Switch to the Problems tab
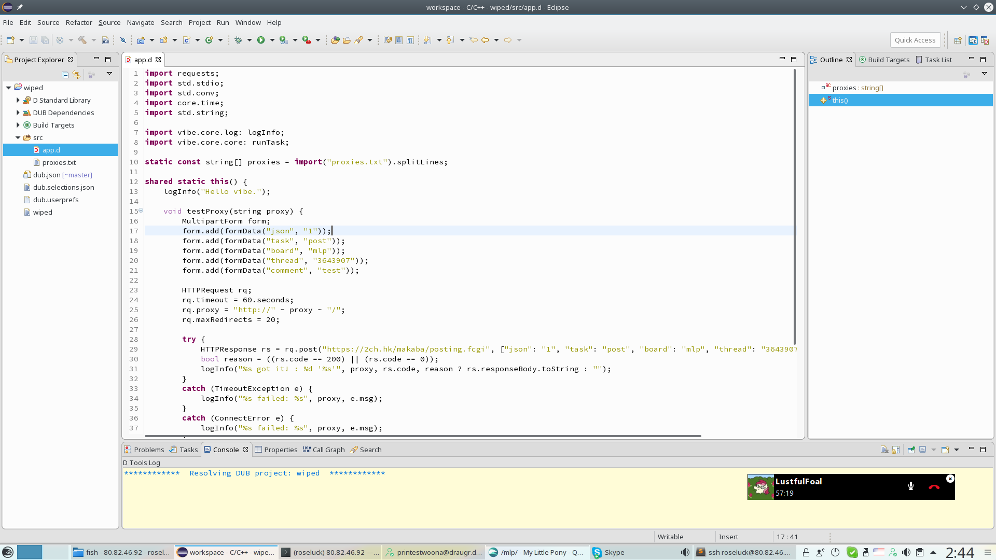Image resolution: width=996 pixels, height=560 pixels. pyautogui.click(x=144, y=450)
